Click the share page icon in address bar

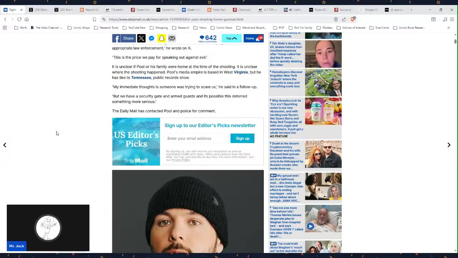[344, 19]
